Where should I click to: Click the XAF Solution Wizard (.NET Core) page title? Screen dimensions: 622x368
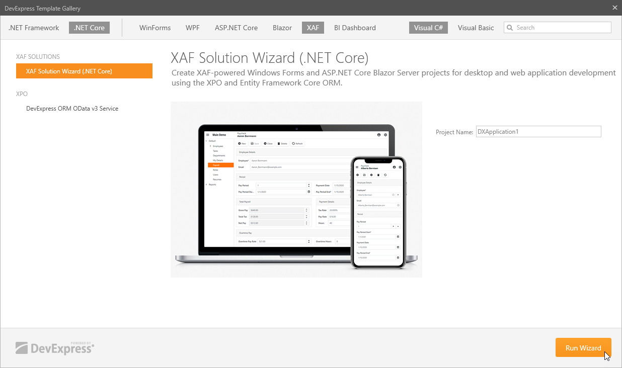click(x=270, y=57)
